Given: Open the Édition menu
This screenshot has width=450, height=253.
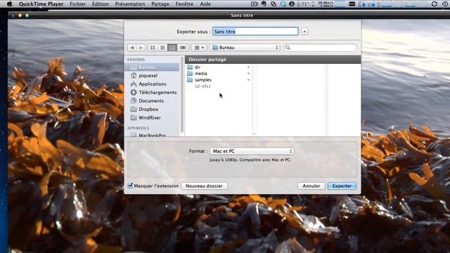Looking at the screenshot, I should [100, 4].
